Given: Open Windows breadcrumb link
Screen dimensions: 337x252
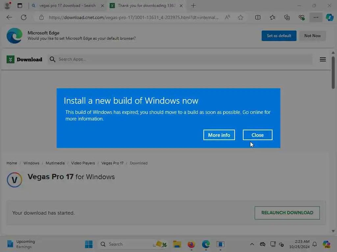Looking at the screenshot, I should point(31,163).
